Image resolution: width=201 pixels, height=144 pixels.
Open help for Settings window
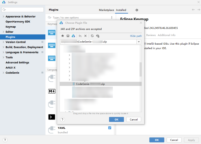coord(5,140)
